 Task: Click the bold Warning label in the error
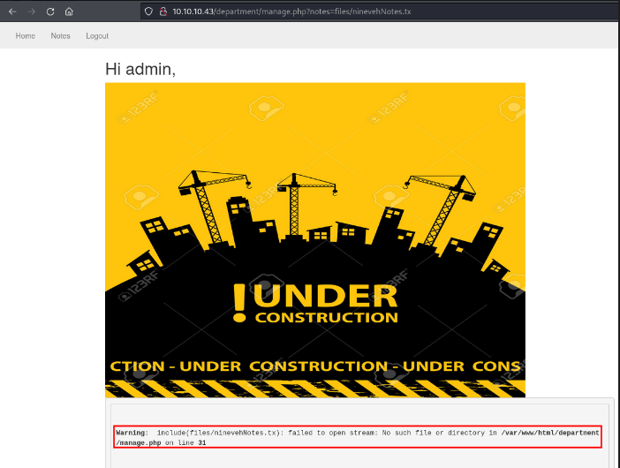tap(132, 433)
